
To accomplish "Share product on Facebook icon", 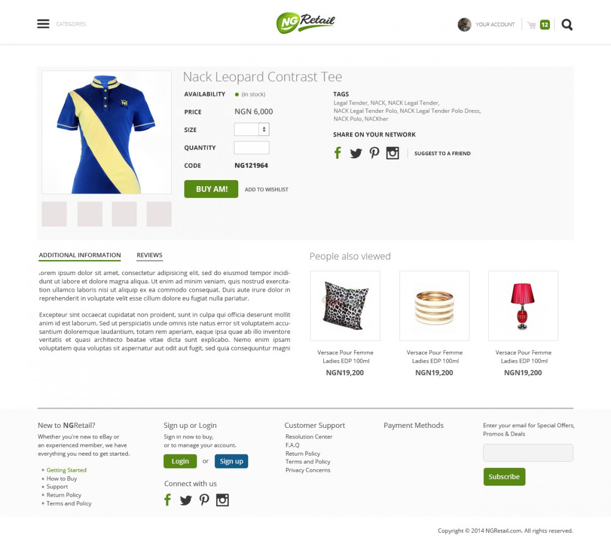I will pyautogui.click(x=338, y=153).
